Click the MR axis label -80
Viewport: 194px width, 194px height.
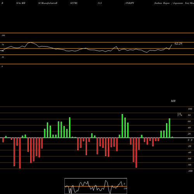pos(189,165)
